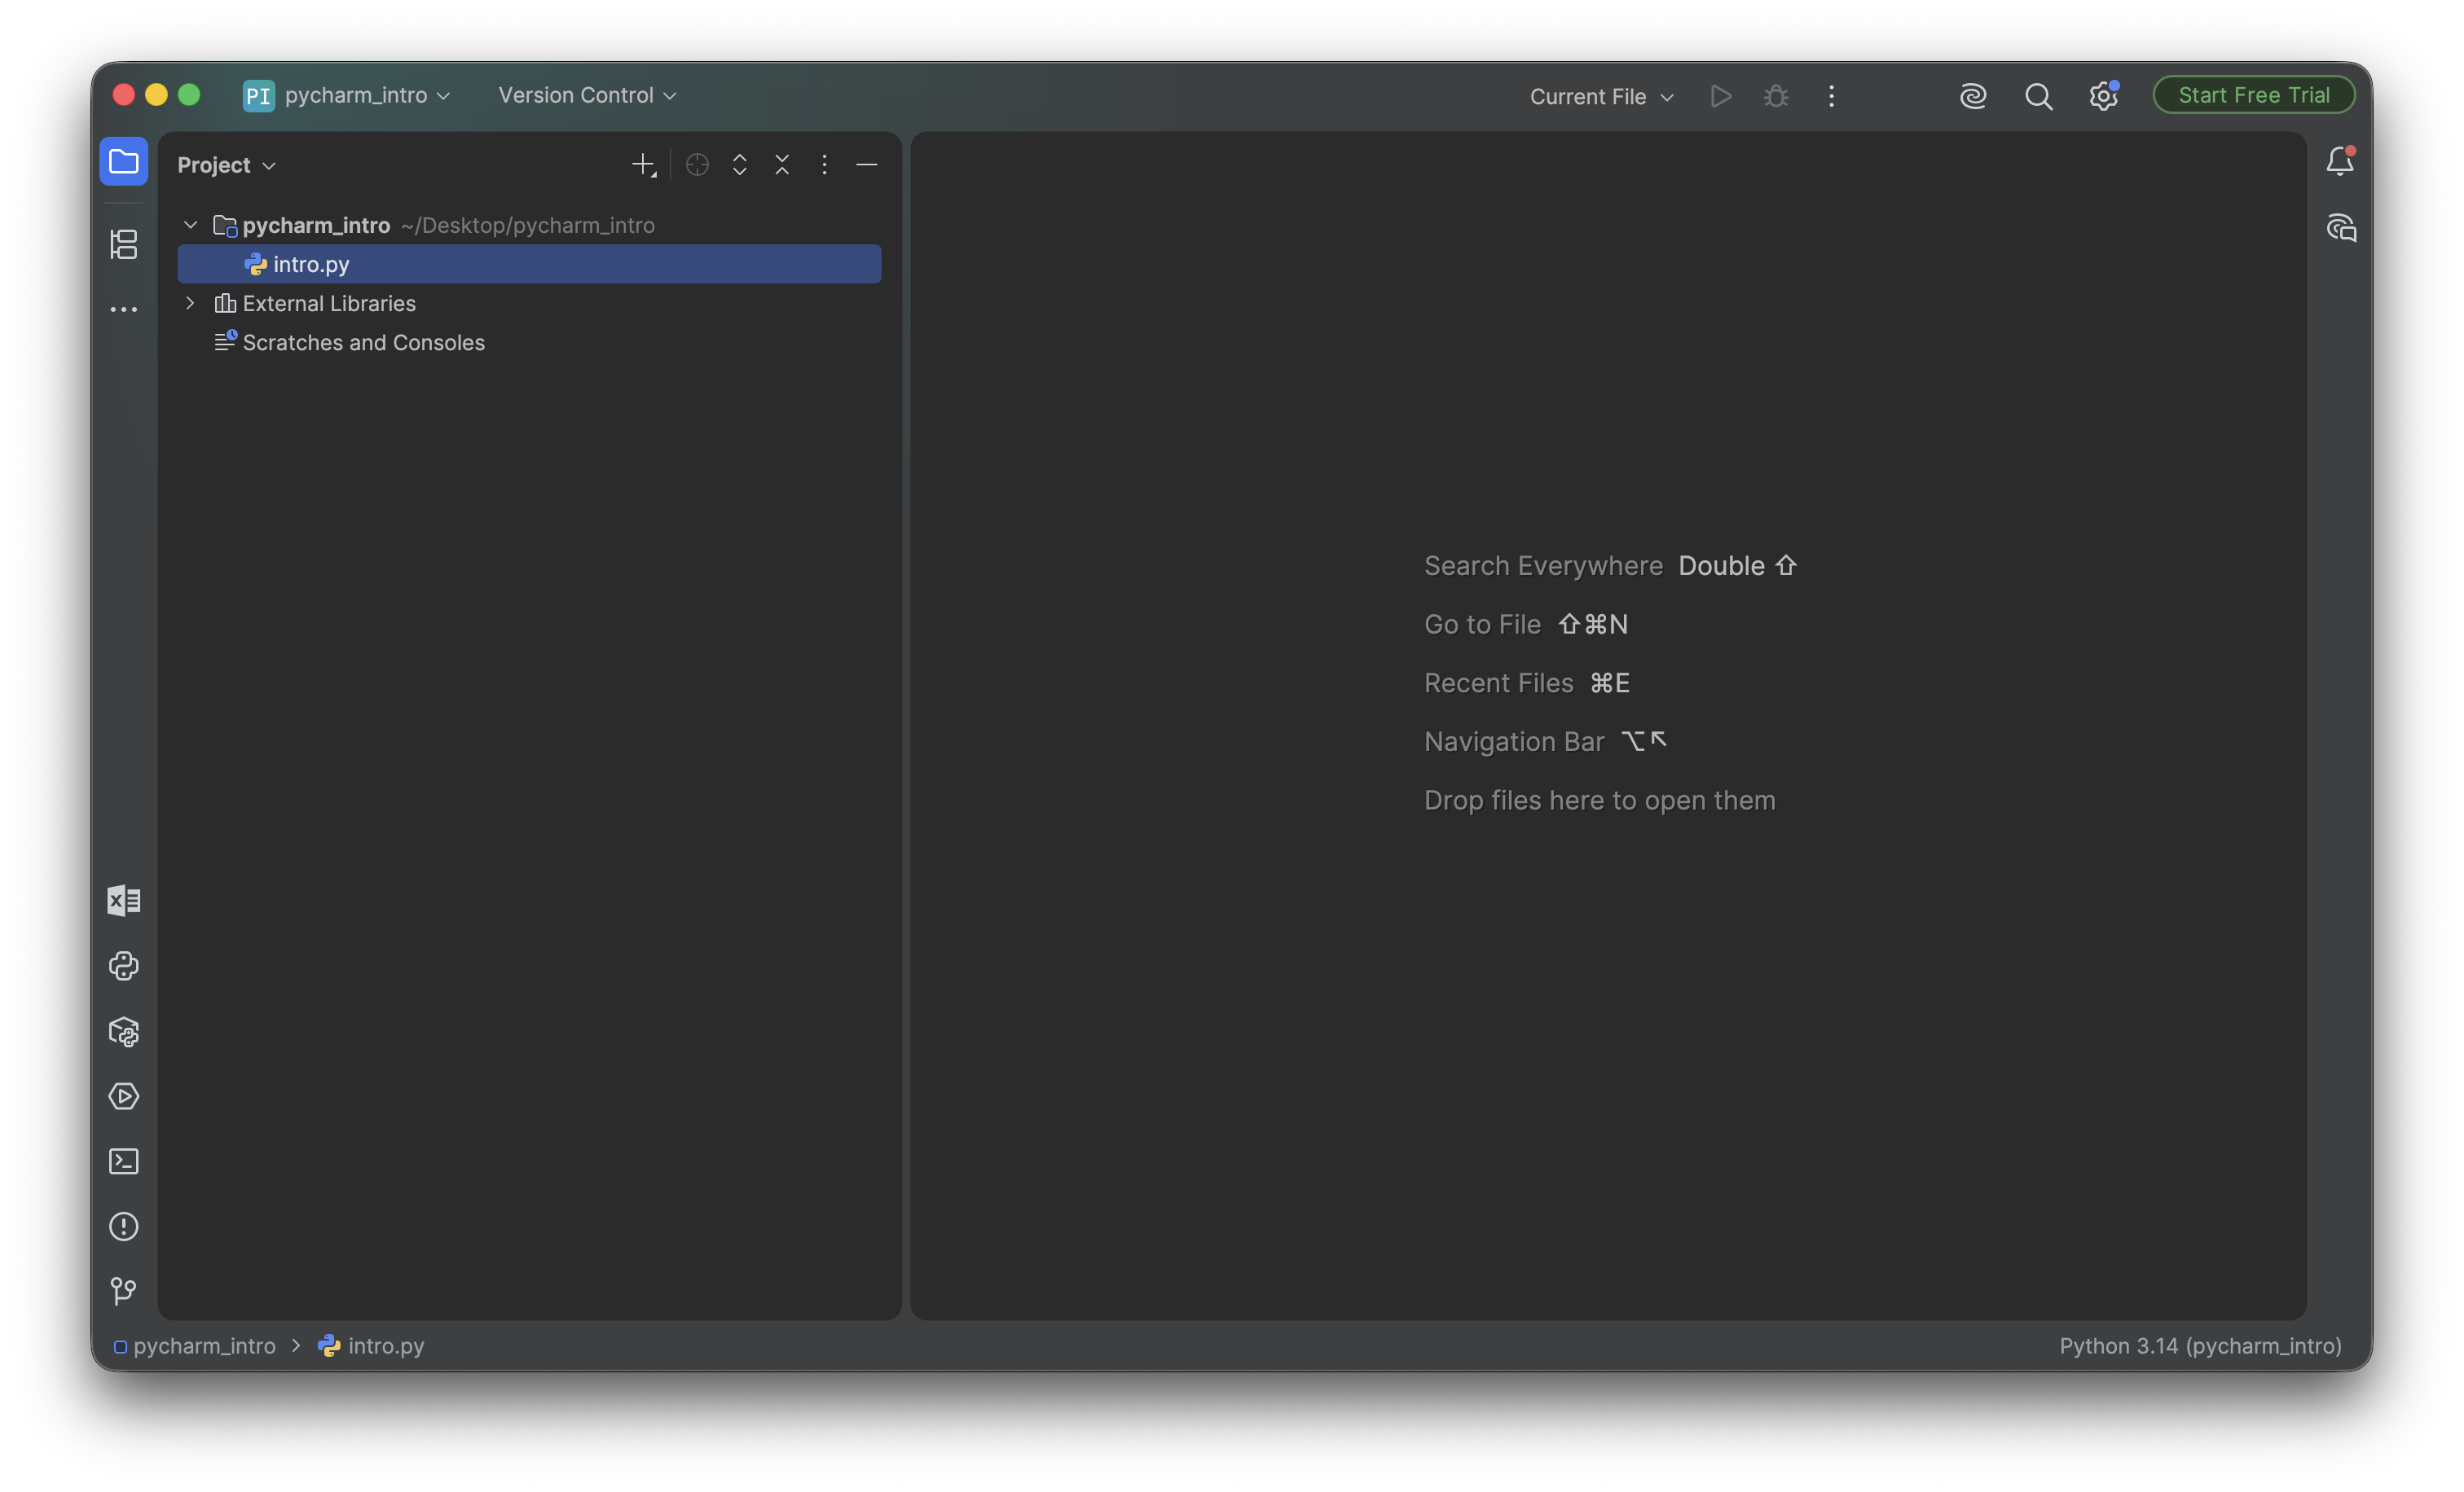Open Search Everywhere magnifier
This screenshot has width=2464, height=1492.
click(2038, 96)
